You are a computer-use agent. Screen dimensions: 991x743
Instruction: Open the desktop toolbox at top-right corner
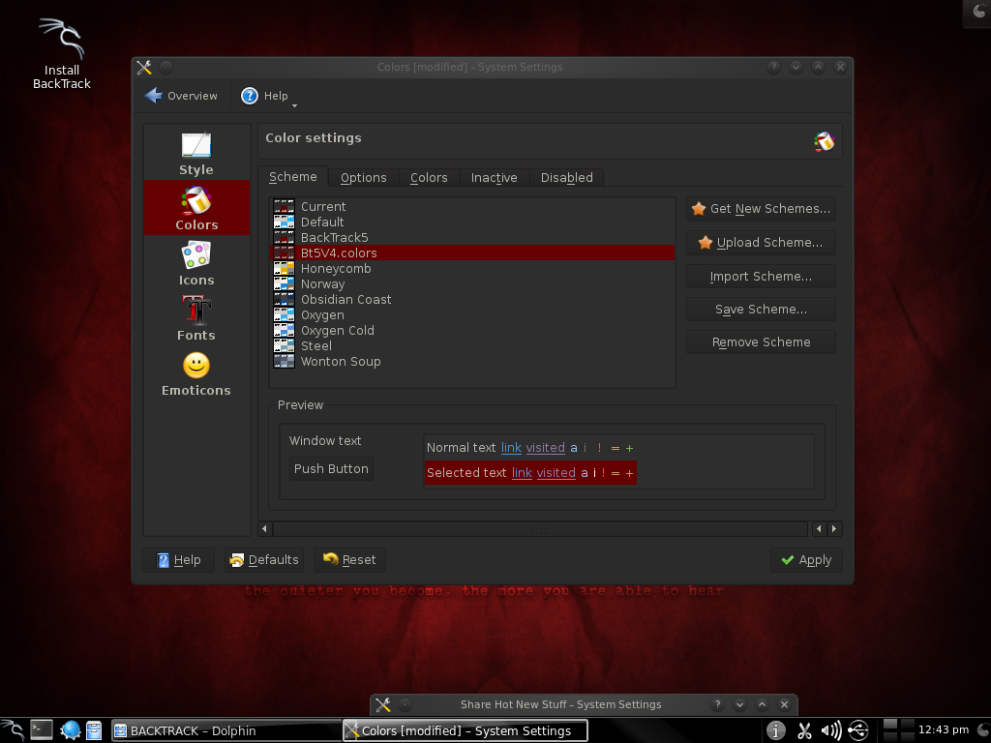pos(978,12)
